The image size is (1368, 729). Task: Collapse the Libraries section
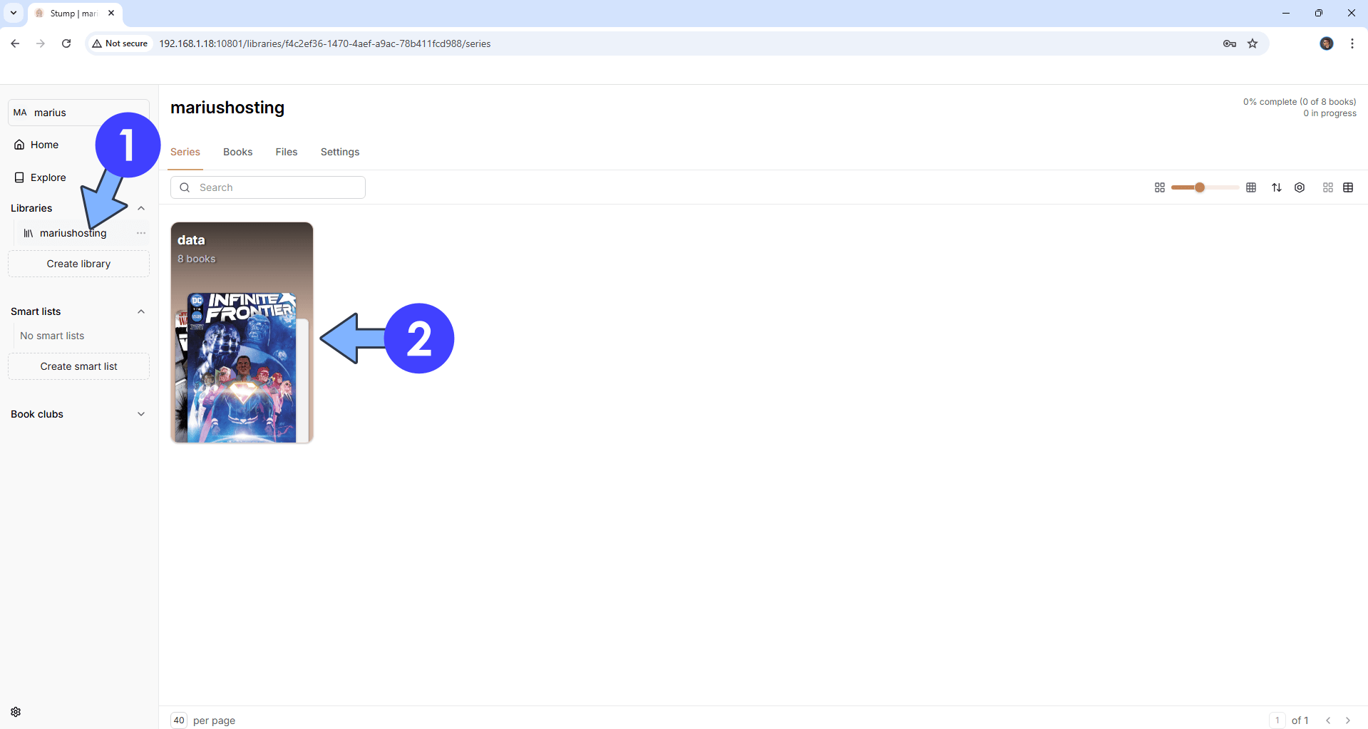pyautogui.click(x=141, y=208)
